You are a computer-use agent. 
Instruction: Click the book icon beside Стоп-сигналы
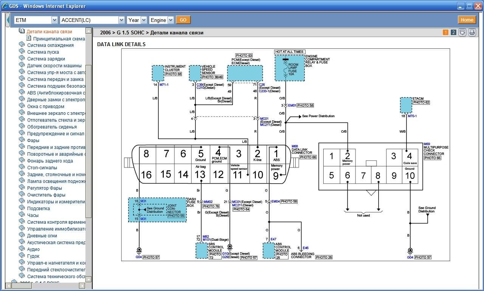22,167
